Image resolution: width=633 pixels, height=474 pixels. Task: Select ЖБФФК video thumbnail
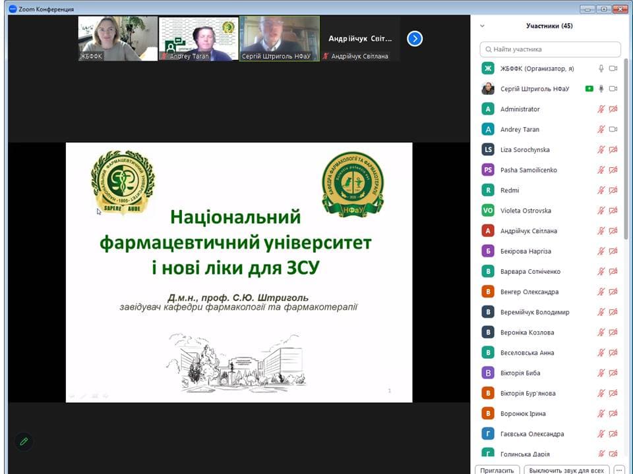[118, 39]
